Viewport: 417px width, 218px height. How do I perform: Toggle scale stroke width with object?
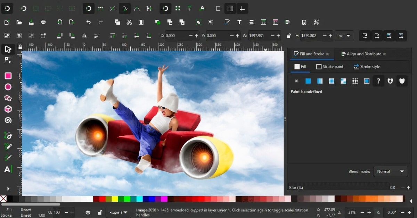(365, 36)
